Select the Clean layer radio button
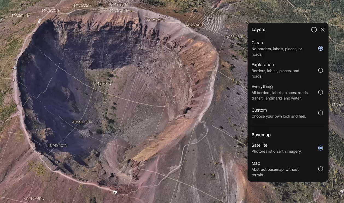 [x=320, y=48]
